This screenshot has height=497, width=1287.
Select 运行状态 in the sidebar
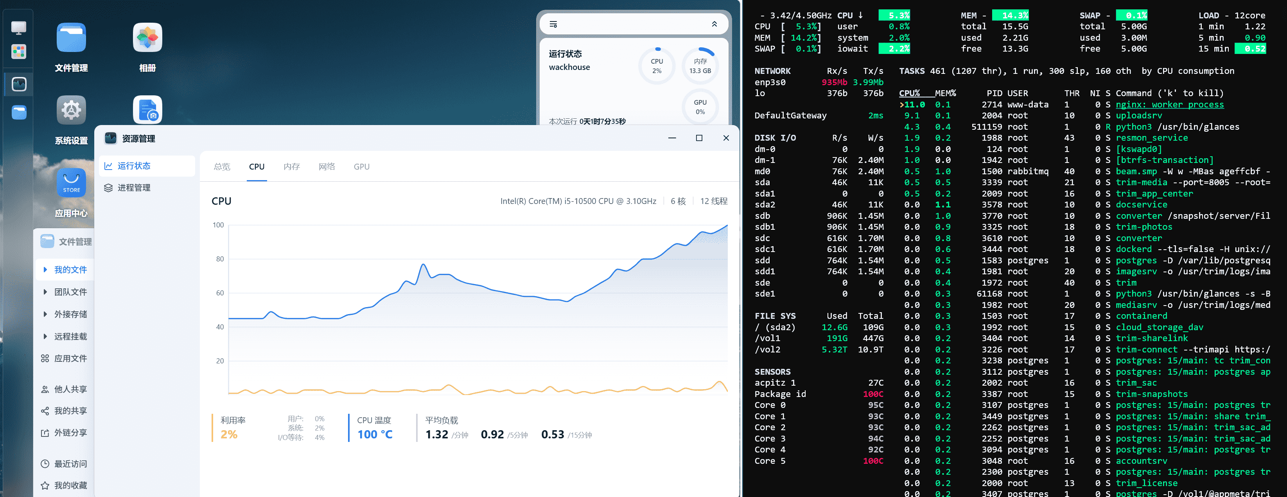pyautogui.click(x=133, y=166)
